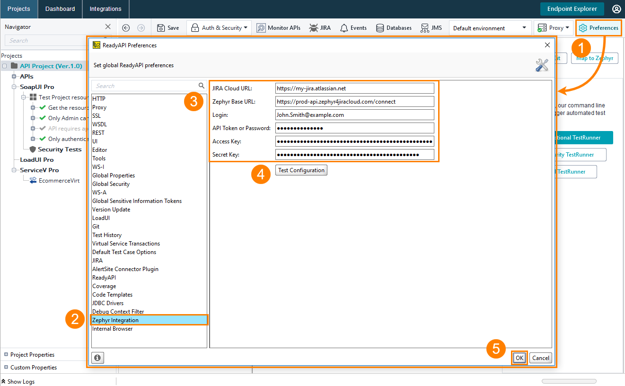This screenshot has height=386, width=625.
Task: Open Monitor APIs from toolbar
Action: (x=279, y=28)
